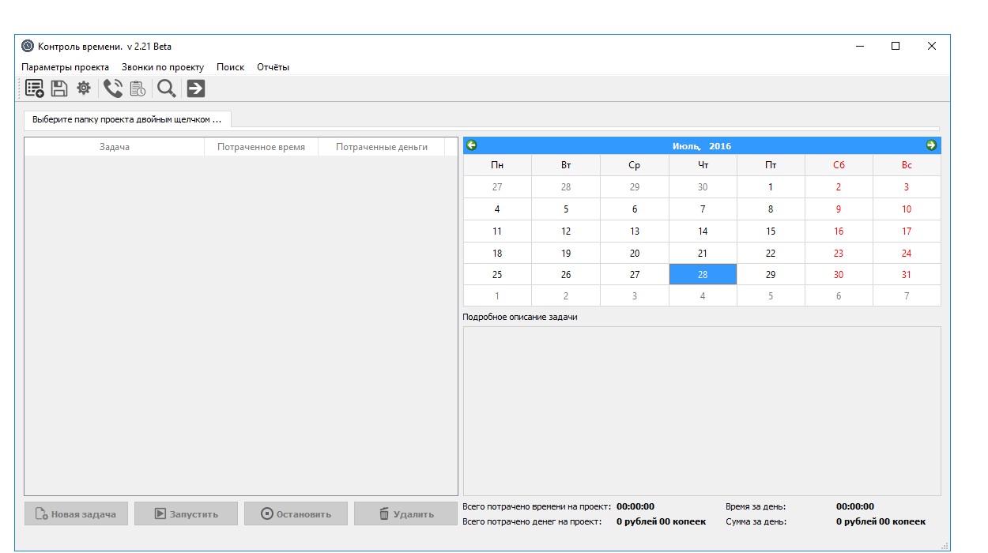The width and height of the screenshot is (988, 553).
Task: Click the phone calls toolbar icon
Action: point(113,88)
